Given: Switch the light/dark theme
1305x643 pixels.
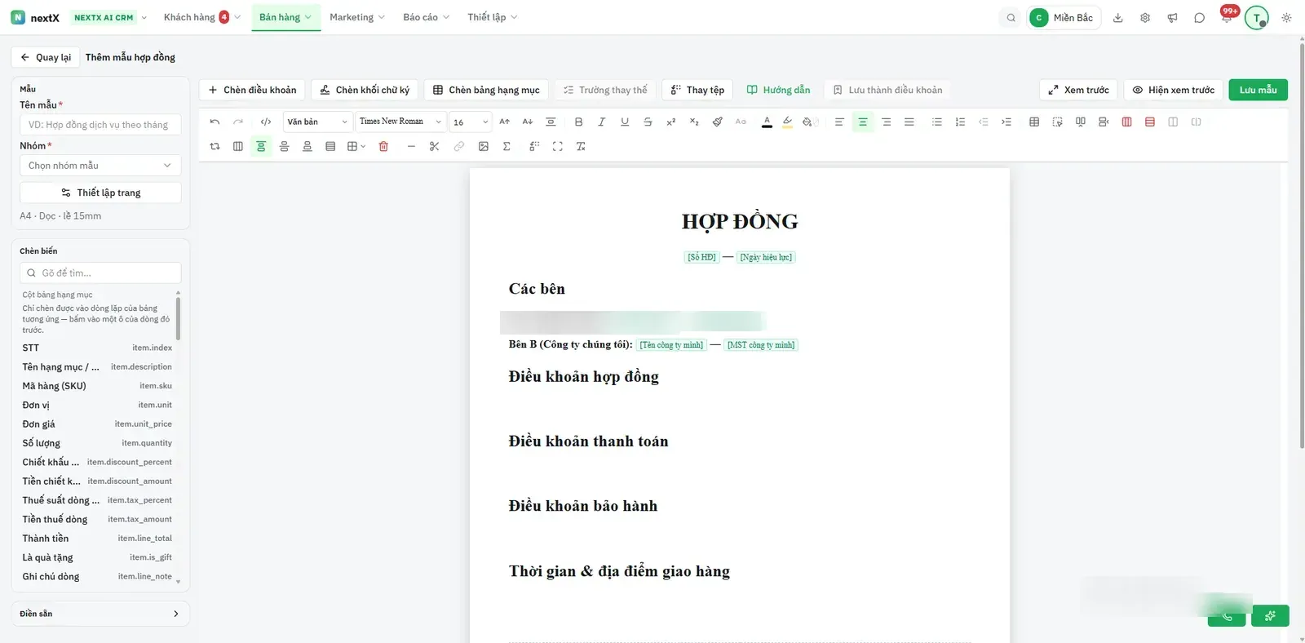Looking at the screenshot, I should point(1286,17).
